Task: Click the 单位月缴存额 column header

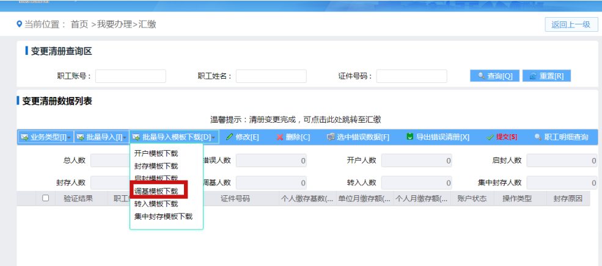Action: [365, 198]
